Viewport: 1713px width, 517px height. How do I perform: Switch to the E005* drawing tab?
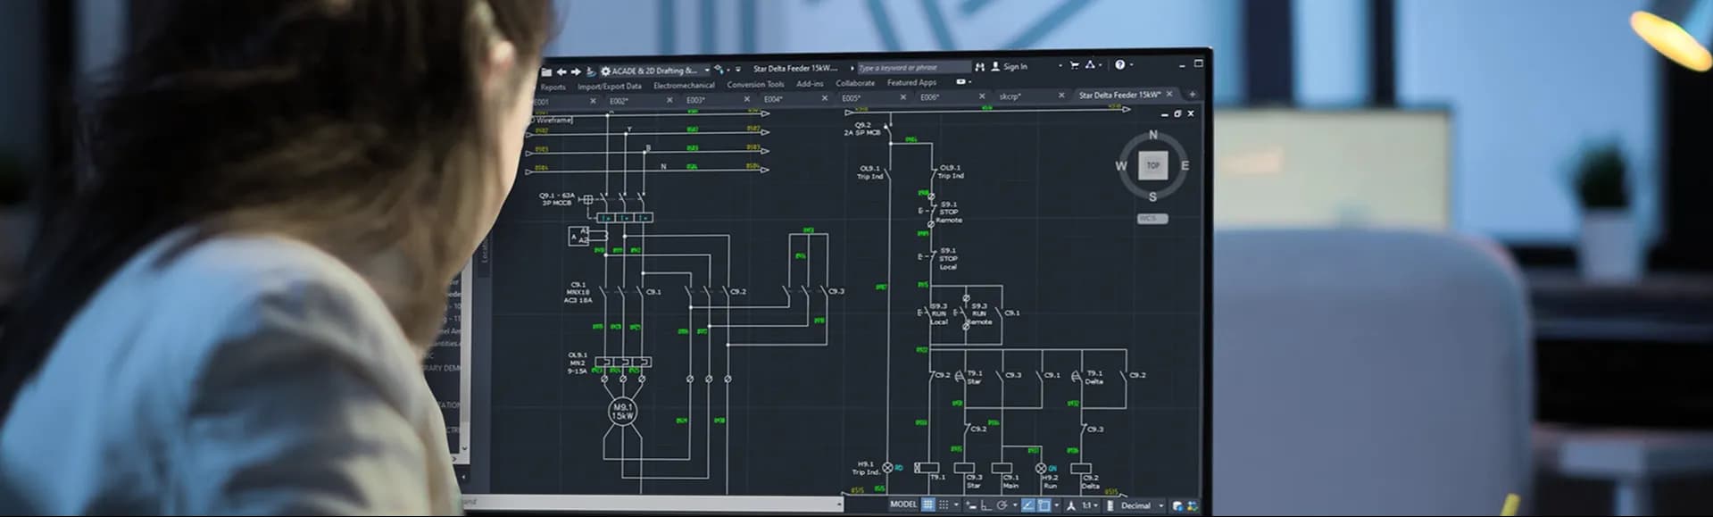click(x=852, y=98)
